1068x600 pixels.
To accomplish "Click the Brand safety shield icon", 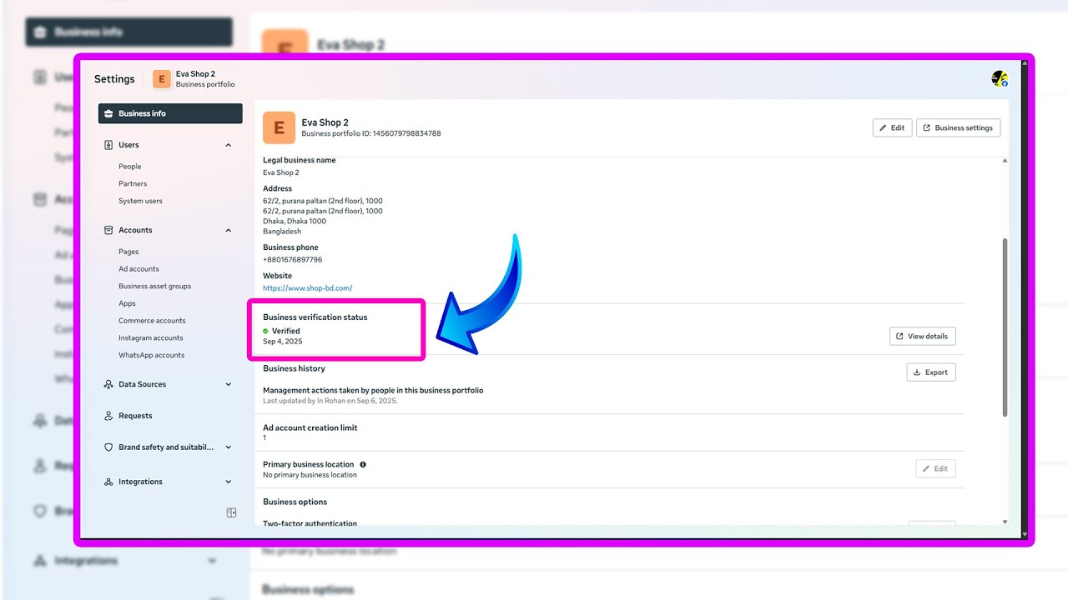I will click(x=108, y=447).
